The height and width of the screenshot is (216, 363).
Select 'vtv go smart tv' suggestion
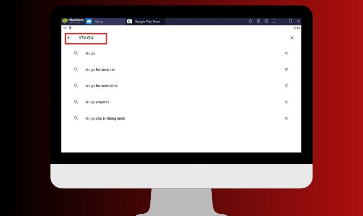(181, 102)
